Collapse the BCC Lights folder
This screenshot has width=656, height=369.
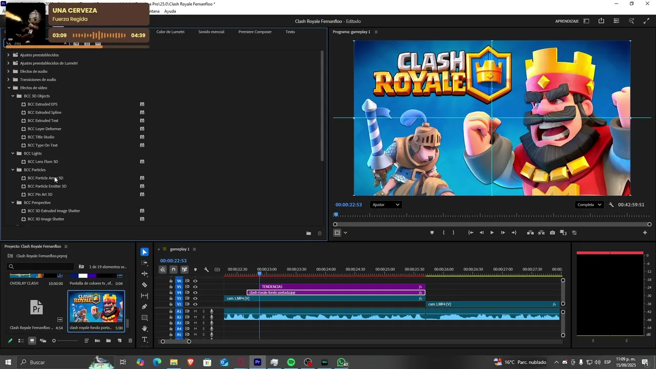13,153
